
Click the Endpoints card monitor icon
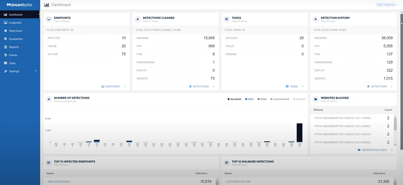pos(48,19)
